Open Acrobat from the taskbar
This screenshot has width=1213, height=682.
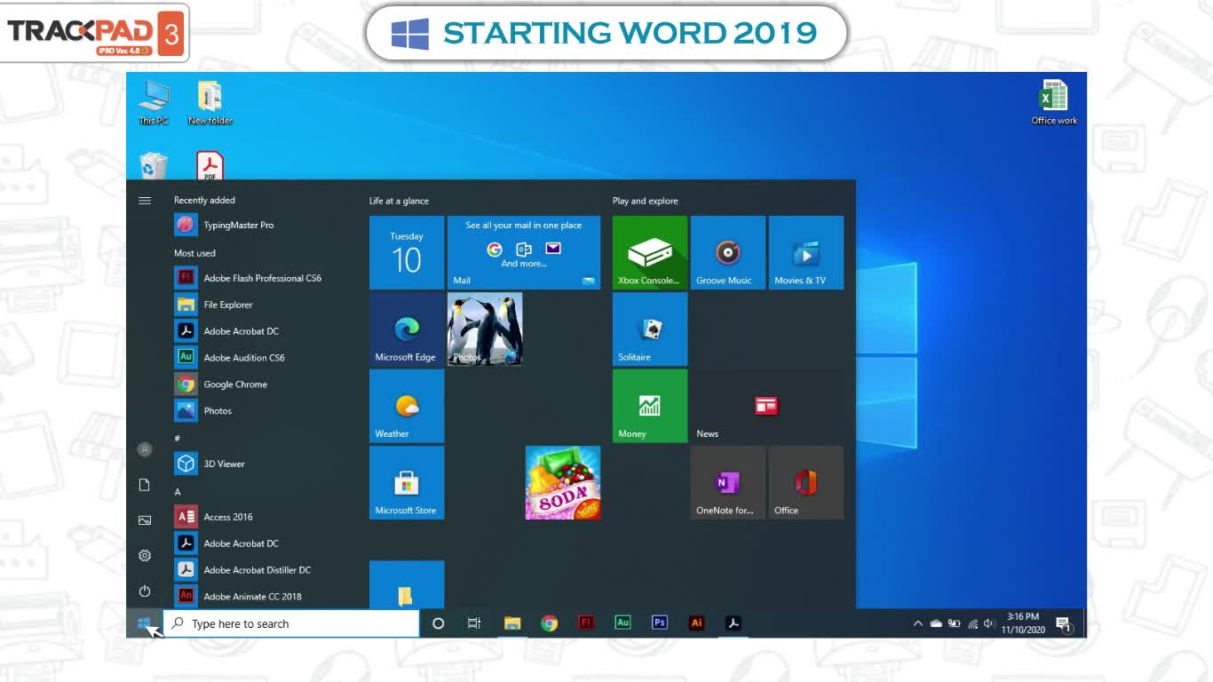733,623
